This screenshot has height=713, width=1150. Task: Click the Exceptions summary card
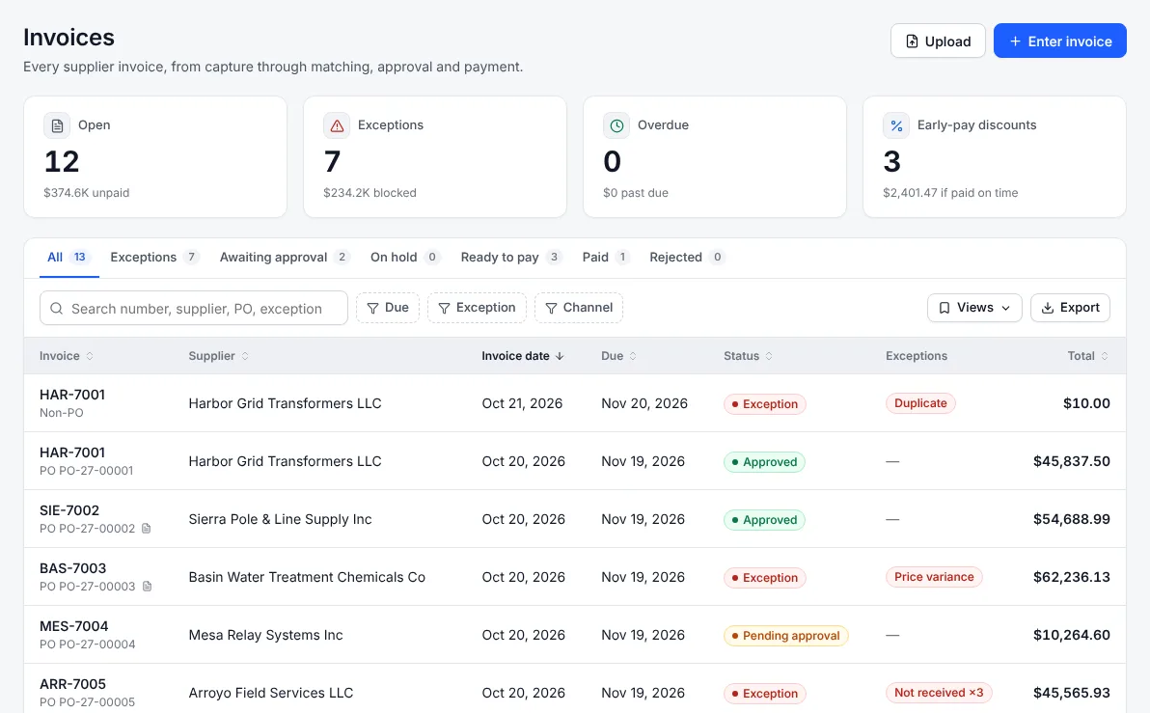tap(435, 157)
